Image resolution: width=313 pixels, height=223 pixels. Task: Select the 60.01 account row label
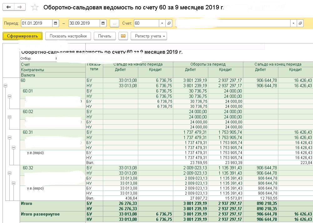[x=28, y=91]
